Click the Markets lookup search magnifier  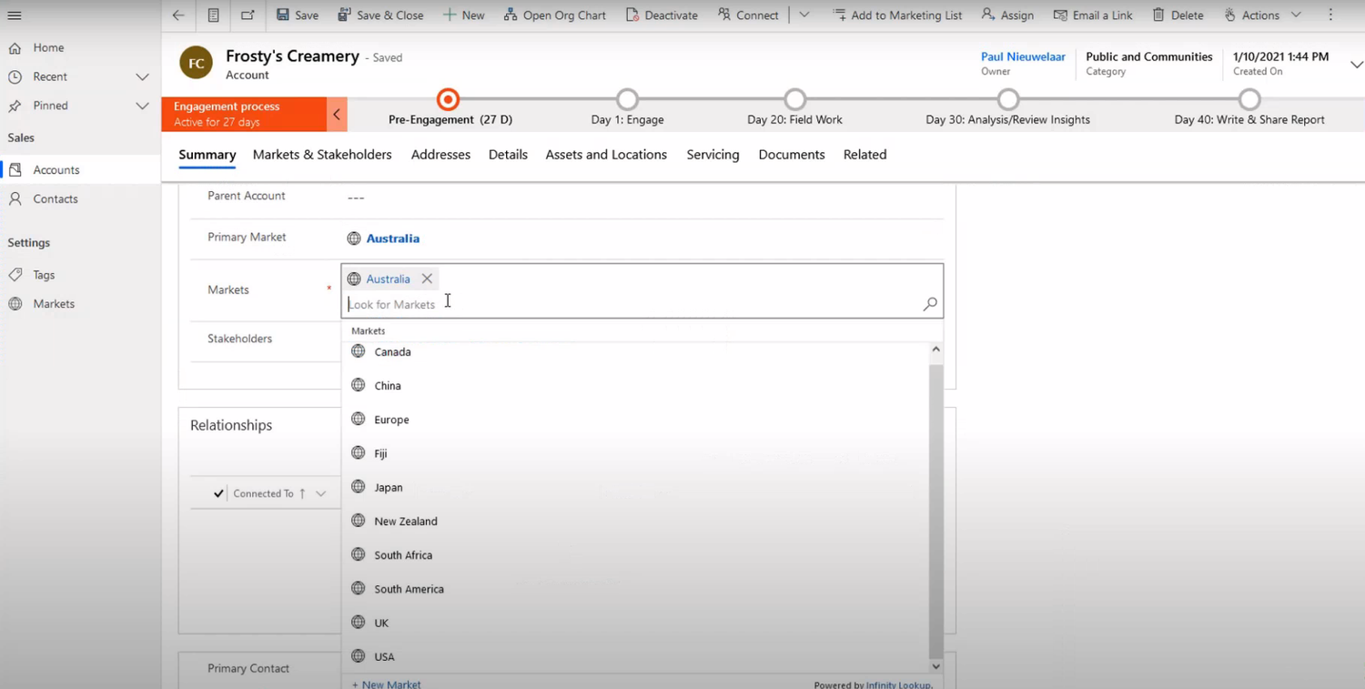(x=929, y=303)
